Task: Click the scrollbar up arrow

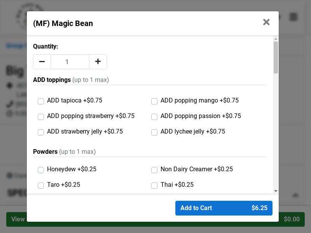Action: (x=276, y=39)
